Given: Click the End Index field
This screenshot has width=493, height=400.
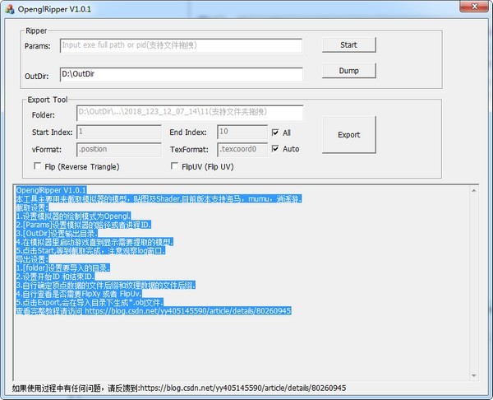Looking at the screenshot, I should point(242,132).
